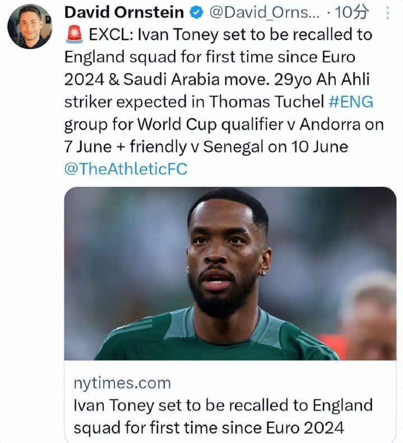Click the red siren emoji
The height and width of the screenshot is (443, 403).
click(73, 35)
